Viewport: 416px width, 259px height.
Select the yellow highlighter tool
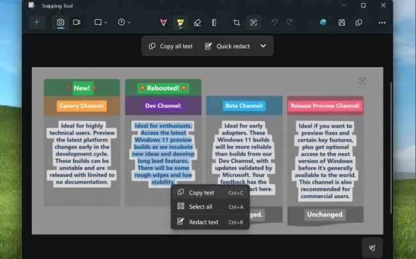(180, 22)
